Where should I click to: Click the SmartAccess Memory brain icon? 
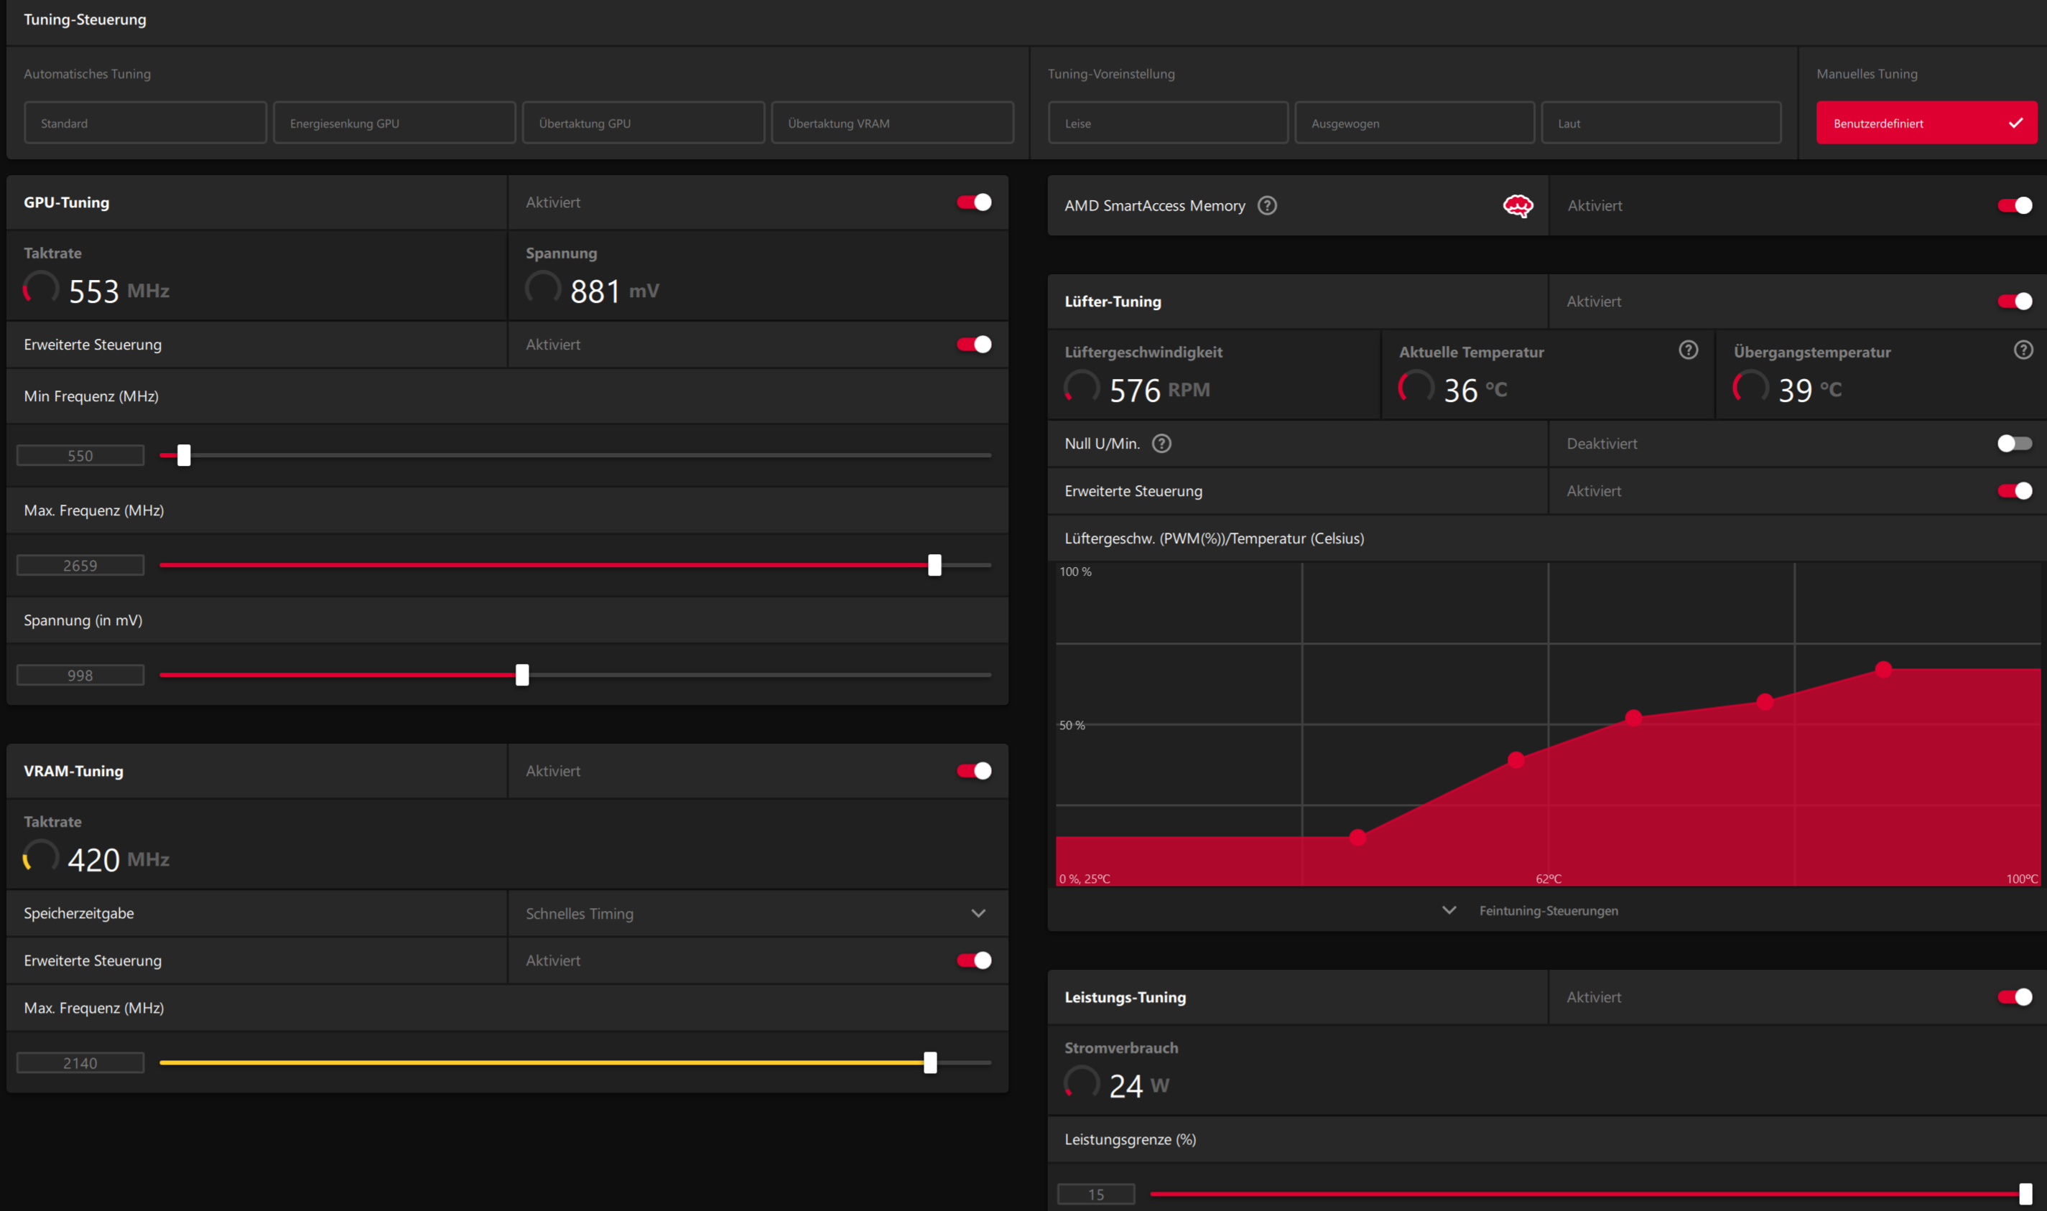(1517, 205)
